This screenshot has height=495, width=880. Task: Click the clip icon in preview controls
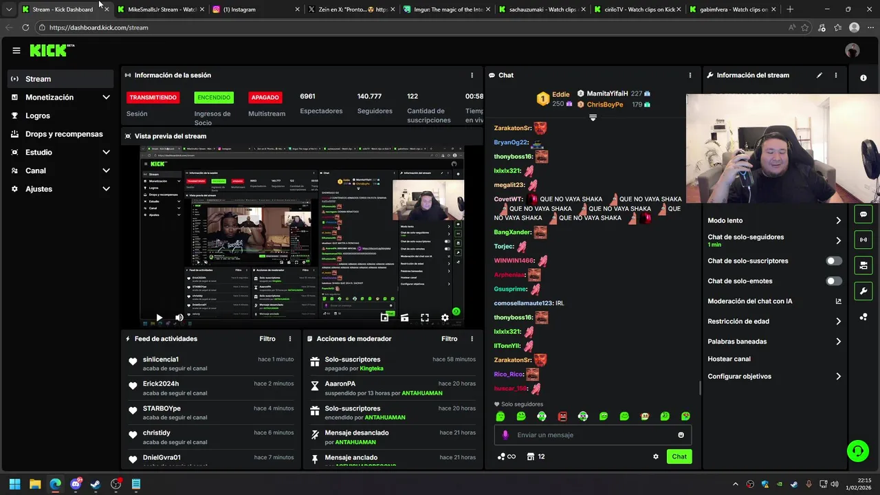pos(404,318)
